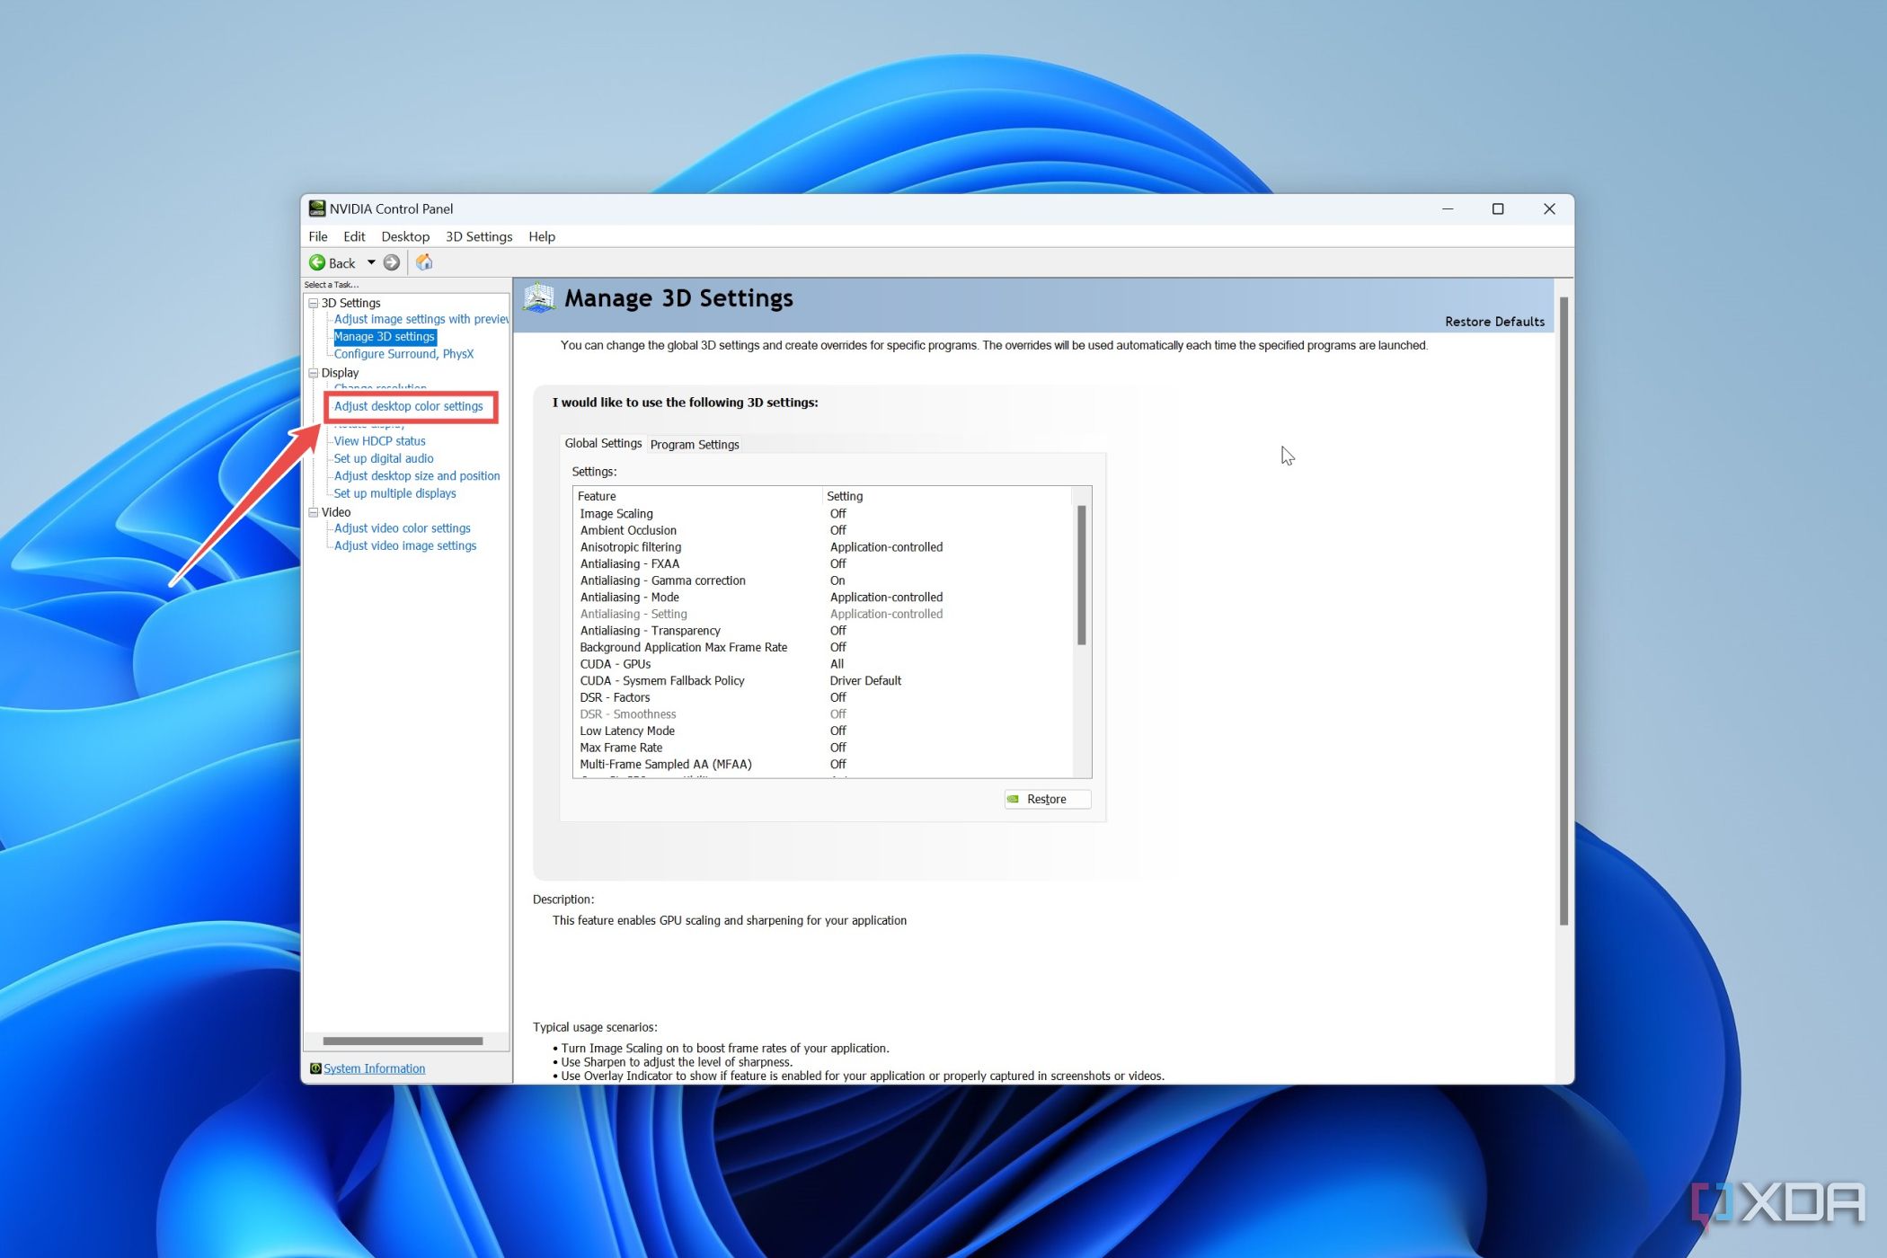The image size is (1887, 1258).
Task: Open Adjust video image settings panel
Action: (x=403, y=545)
